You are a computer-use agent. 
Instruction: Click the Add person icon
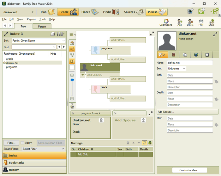180,22
